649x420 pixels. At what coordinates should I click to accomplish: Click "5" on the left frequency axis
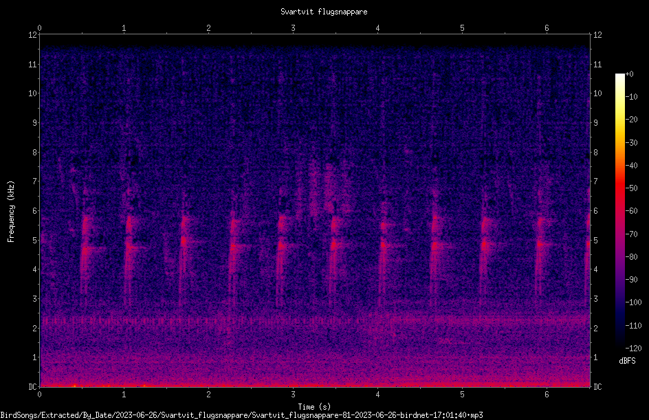(x=35, y=241)
